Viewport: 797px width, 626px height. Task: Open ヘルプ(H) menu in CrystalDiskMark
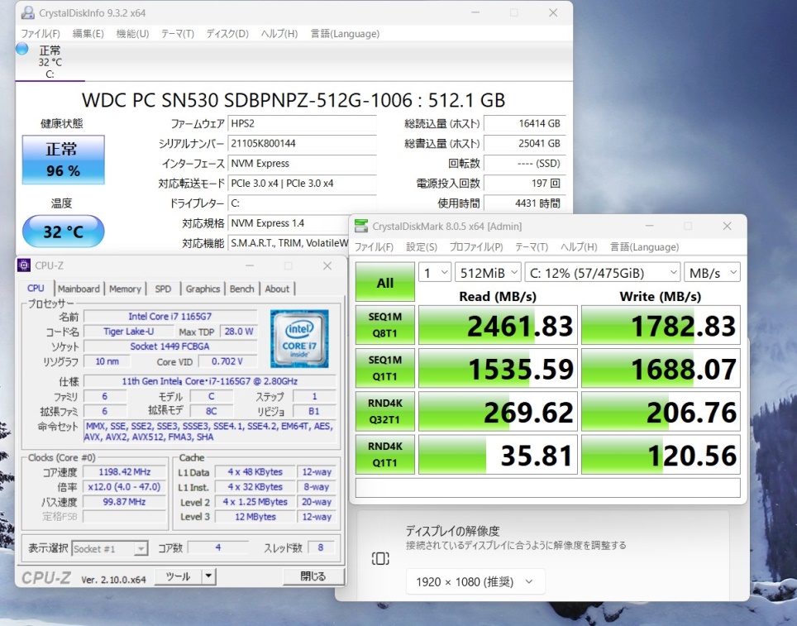point(579,246)
